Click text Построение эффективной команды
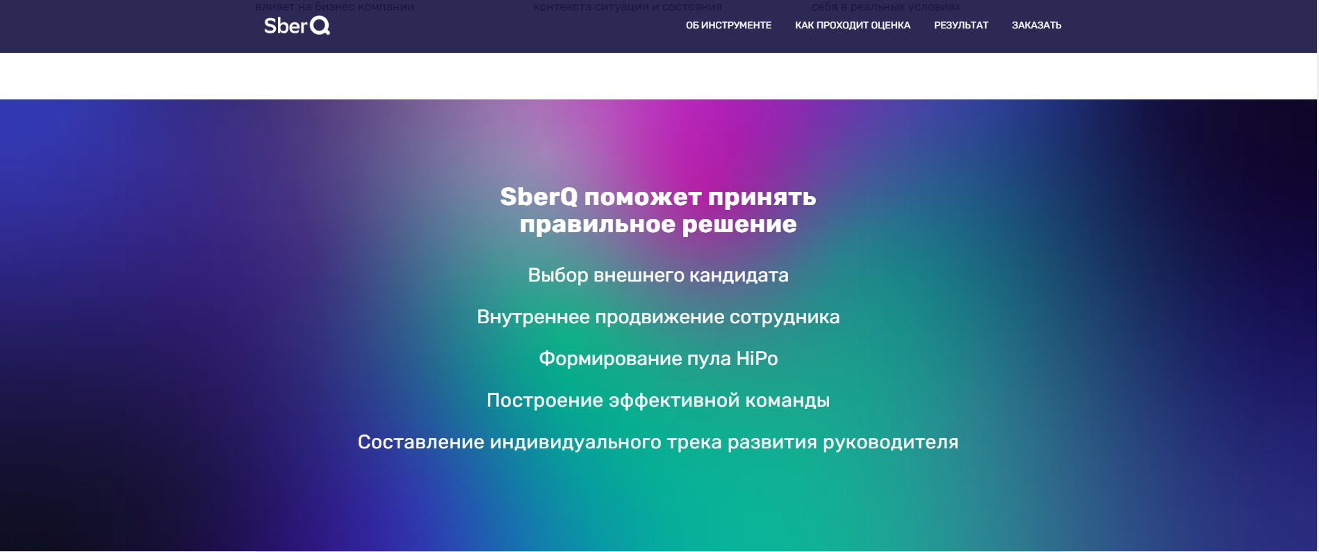The height and width of the screenshot is (552, 1319). (x=658, y=400)
